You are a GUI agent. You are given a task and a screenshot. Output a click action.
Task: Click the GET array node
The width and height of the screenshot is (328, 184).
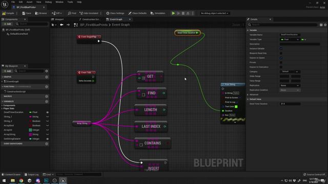(x=150, y=76)
